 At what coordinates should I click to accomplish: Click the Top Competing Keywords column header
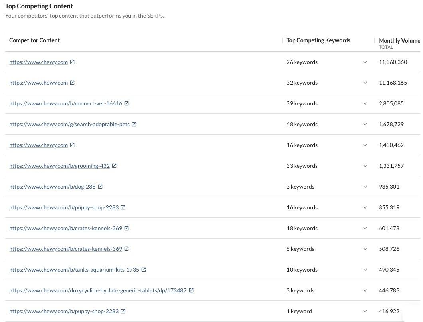click(x=318, y=40)
